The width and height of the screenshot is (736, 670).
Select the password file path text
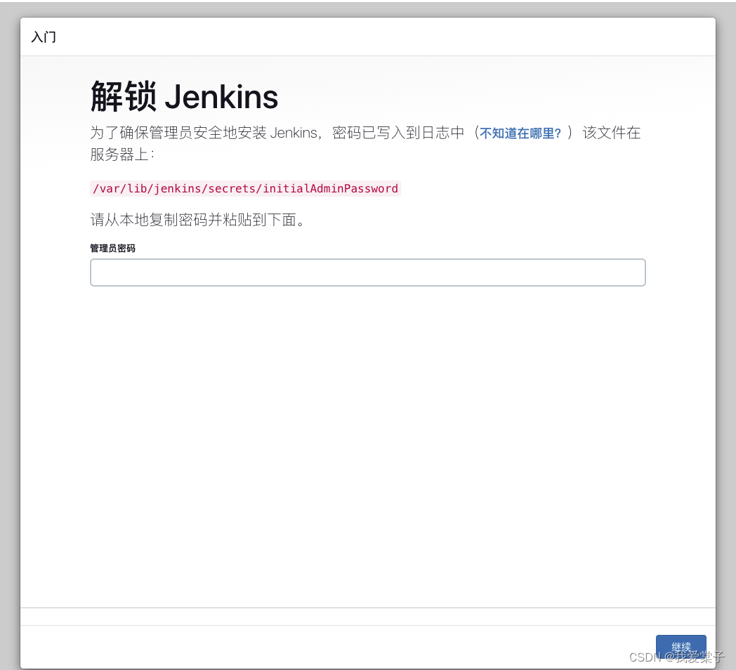pos(244,188)
